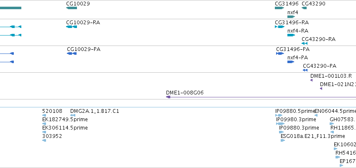Click the CG43290 gene arrow
356x168 pixels.
(304, 8)
